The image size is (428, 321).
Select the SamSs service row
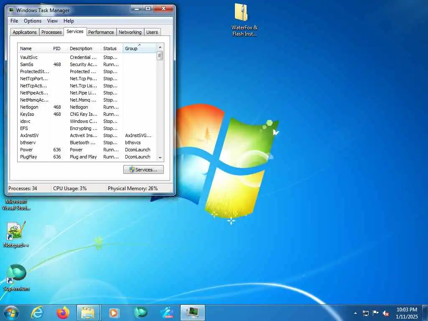(x=87, y=64)
